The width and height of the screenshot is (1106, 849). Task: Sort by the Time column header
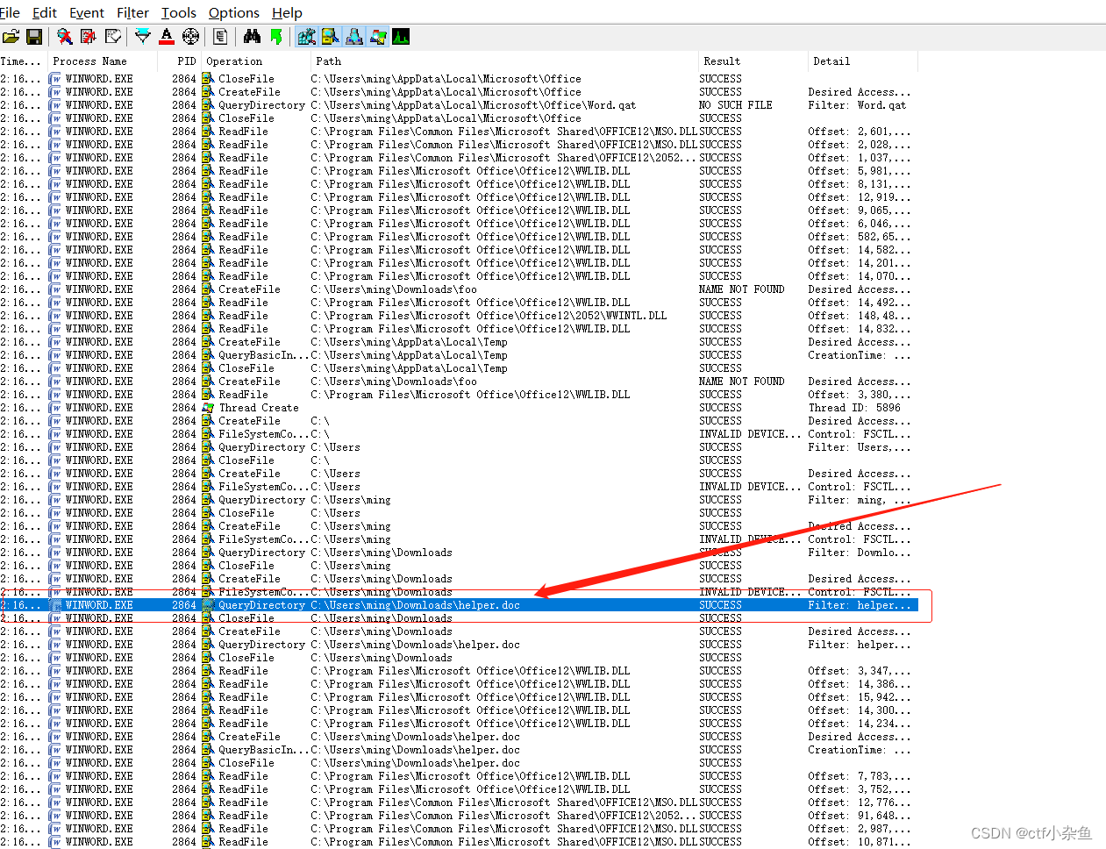(x=24, y=61)
